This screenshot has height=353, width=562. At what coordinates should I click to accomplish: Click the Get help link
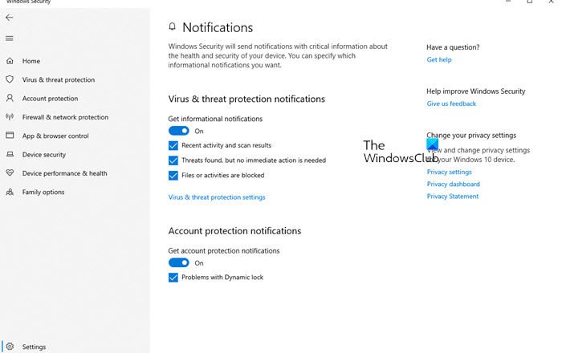point(439,60)
